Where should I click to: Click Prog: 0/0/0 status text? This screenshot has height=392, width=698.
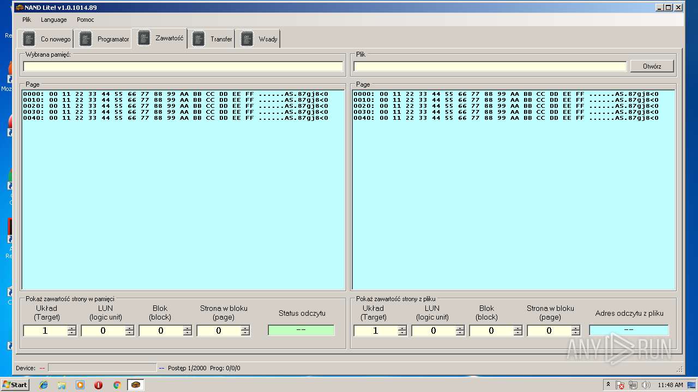[x=225, y=368]
